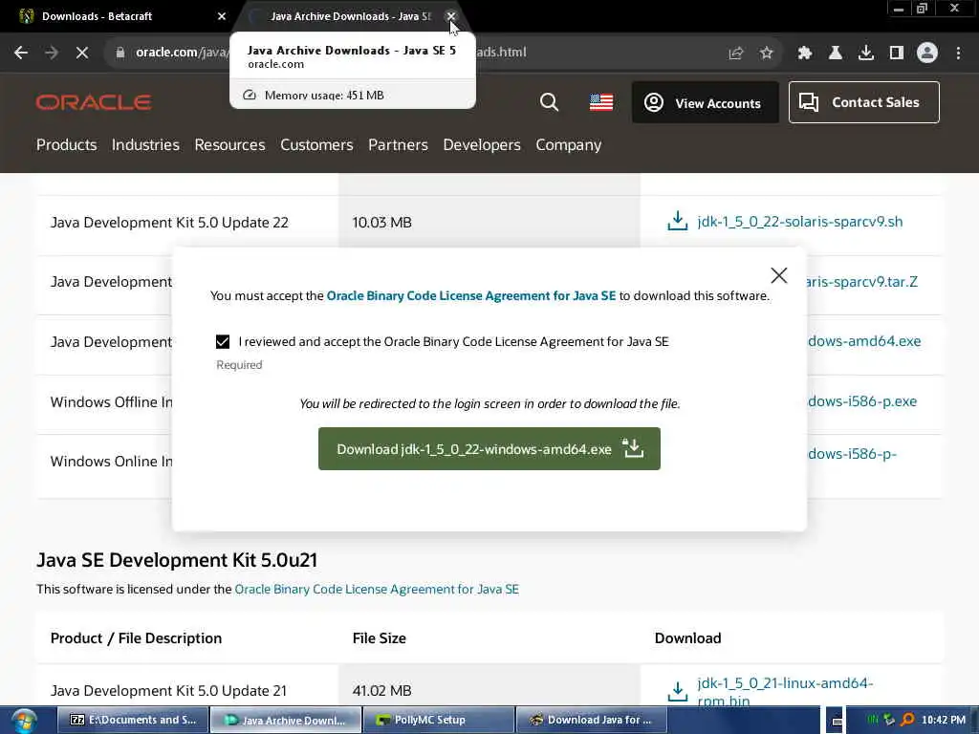Go to the Oracle logo home
Viewport: 979px width, 734px height.
tap(94, 102)
